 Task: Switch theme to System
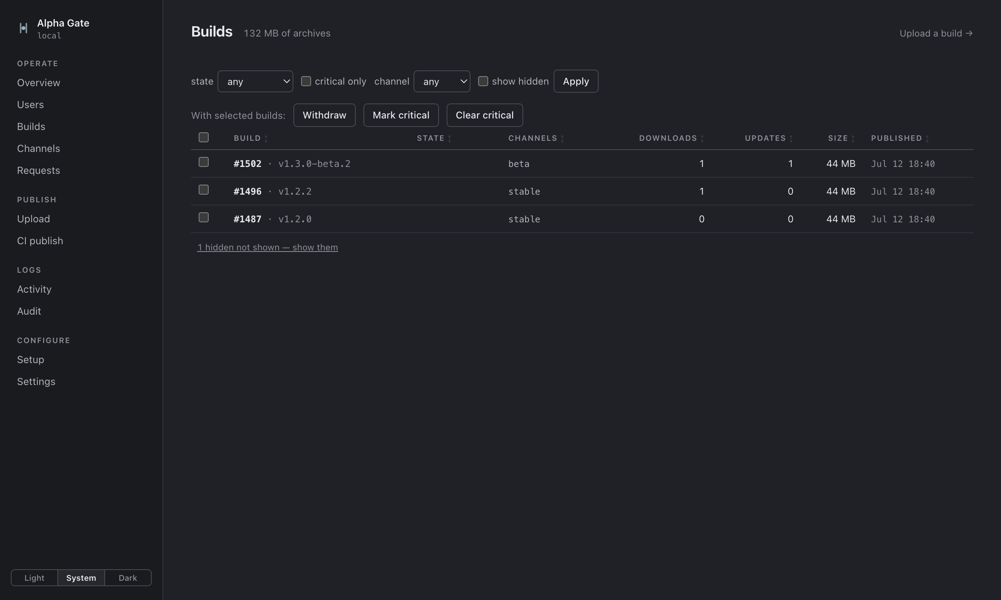[x=81, y=578]
